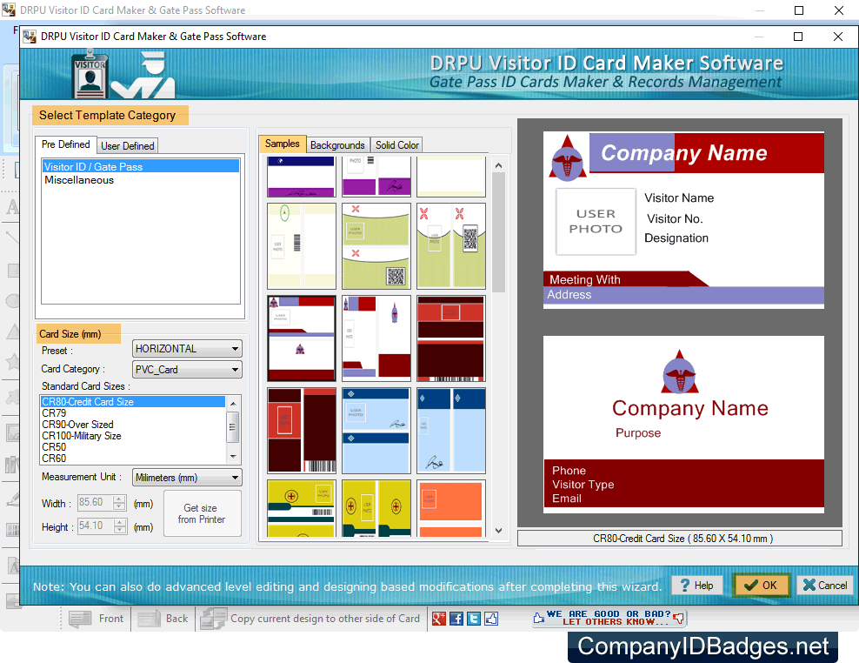Select the Picture tool in background sidebar

coord(12,432)
